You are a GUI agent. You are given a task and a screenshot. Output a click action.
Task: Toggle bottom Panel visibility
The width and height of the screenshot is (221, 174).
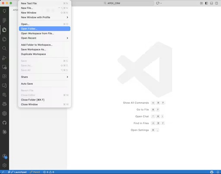tap(212, 3)
